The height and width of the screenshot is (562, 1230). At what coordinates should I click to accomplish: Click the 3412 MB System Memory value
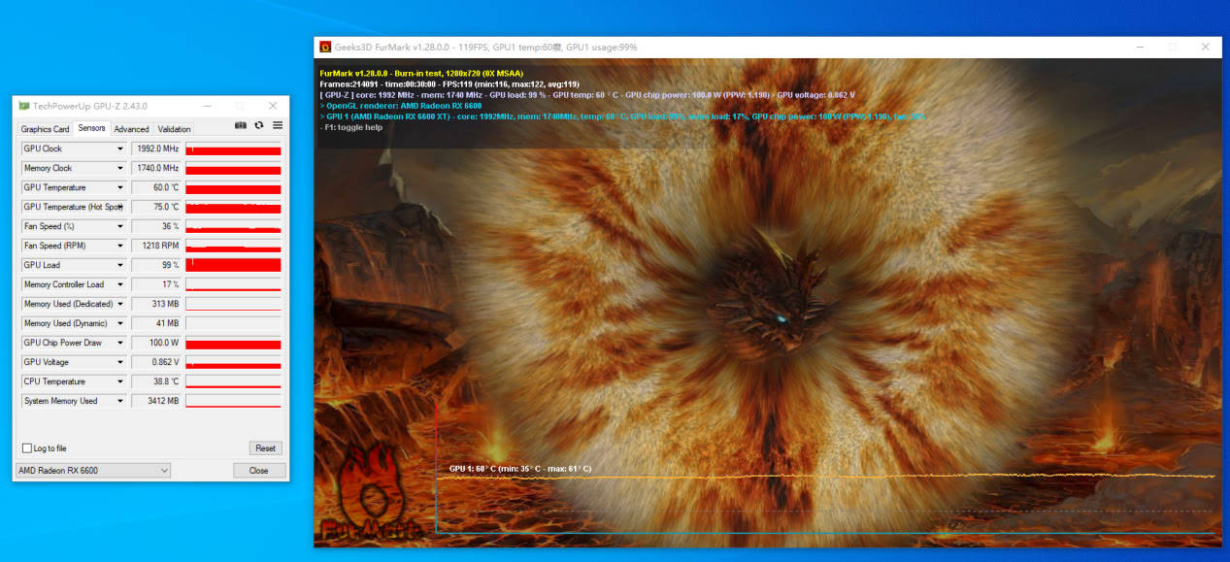[156, 401]
